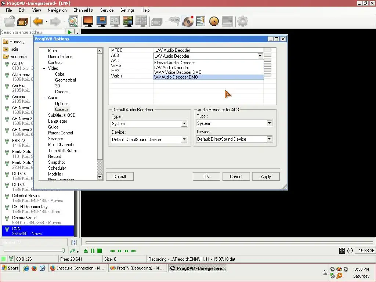The width and height of the screenshot is (376, 282).
Task: Collapse the Video tree node
Action: coord(44,68)
